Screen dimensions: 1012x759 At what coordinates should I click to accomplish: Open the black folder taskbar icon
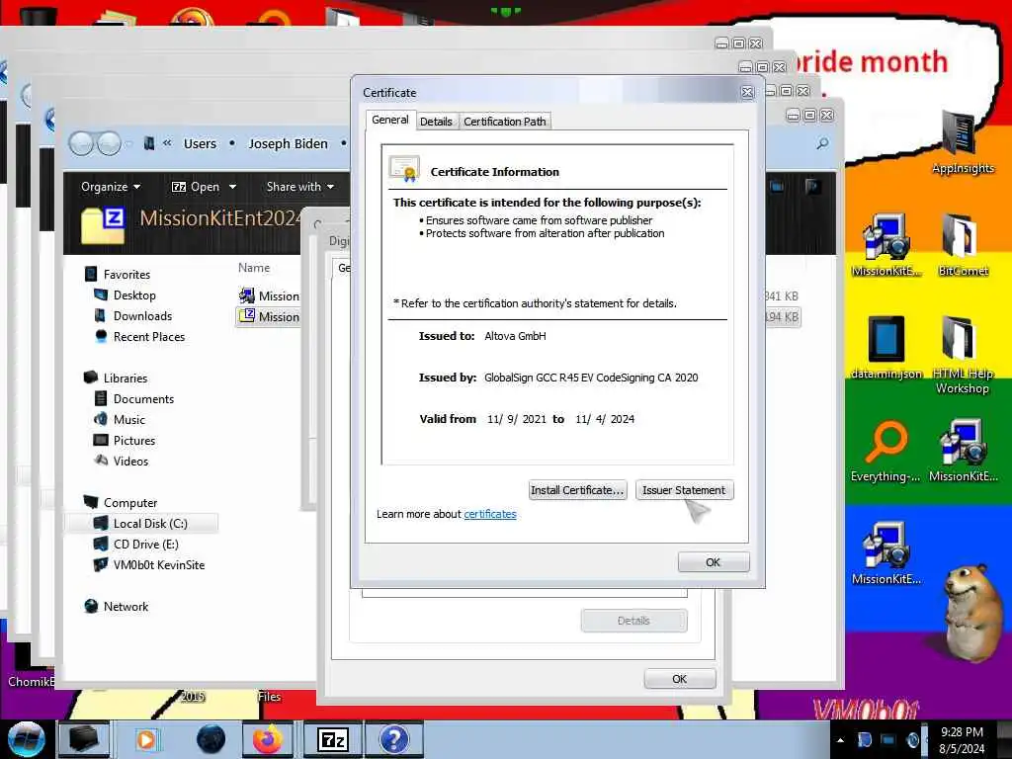coord(84,739)
